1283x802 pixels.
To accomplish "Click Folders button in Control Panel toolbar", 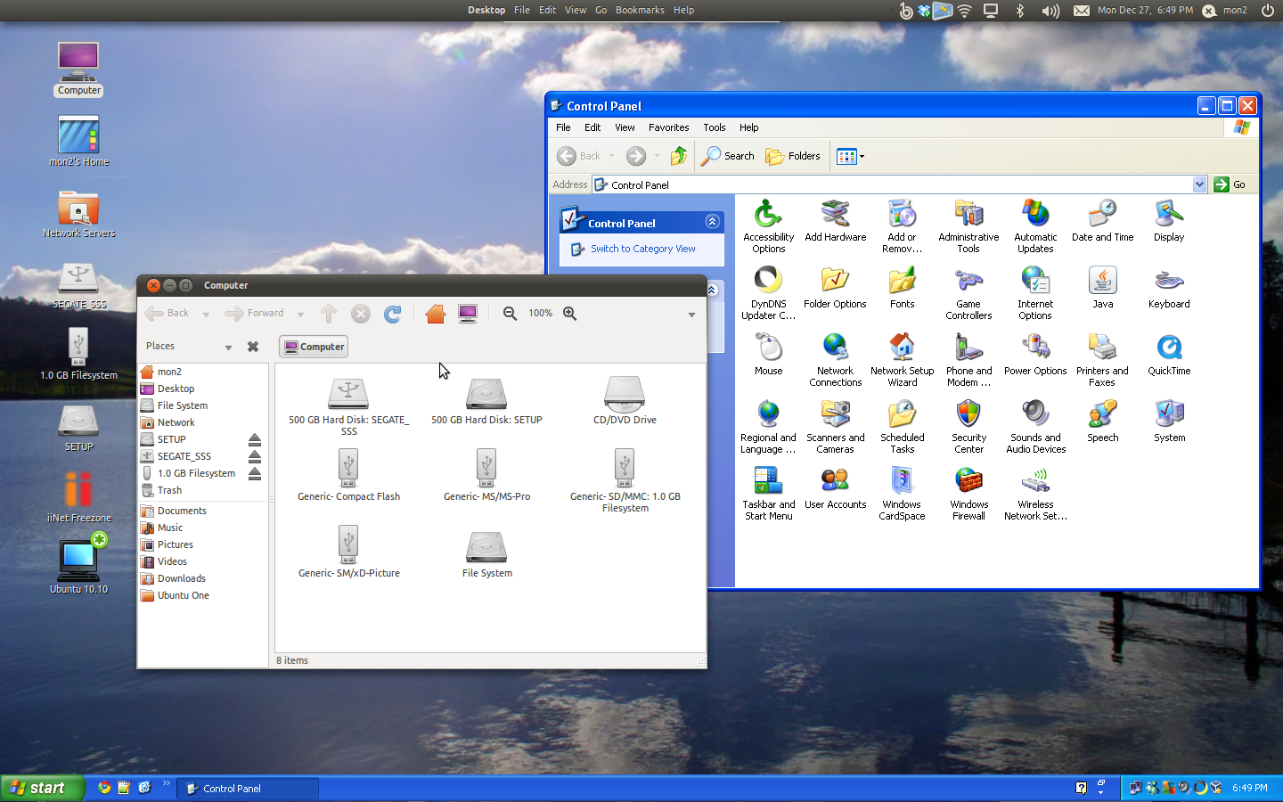I will [793, 156].
